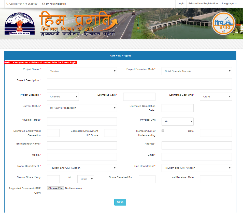This screenshot has width=243, height=218.
Task: Click the Entrepreneur Name input field
Action: (82, 146)
